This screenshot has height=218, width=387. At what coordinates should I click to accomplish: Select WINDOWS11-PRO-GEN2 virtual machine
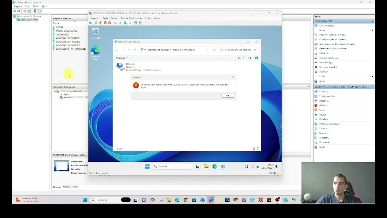click(x=68, y=45)
